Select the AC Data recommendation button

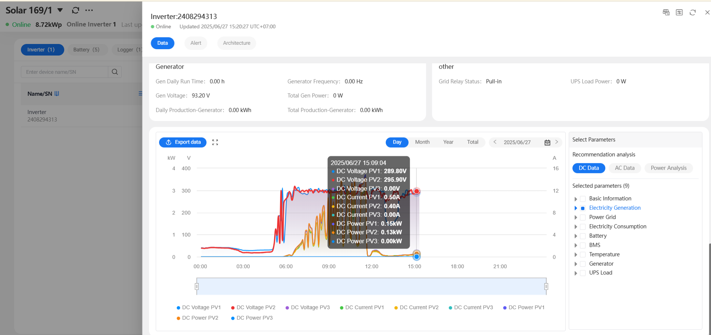pos(624,168)
